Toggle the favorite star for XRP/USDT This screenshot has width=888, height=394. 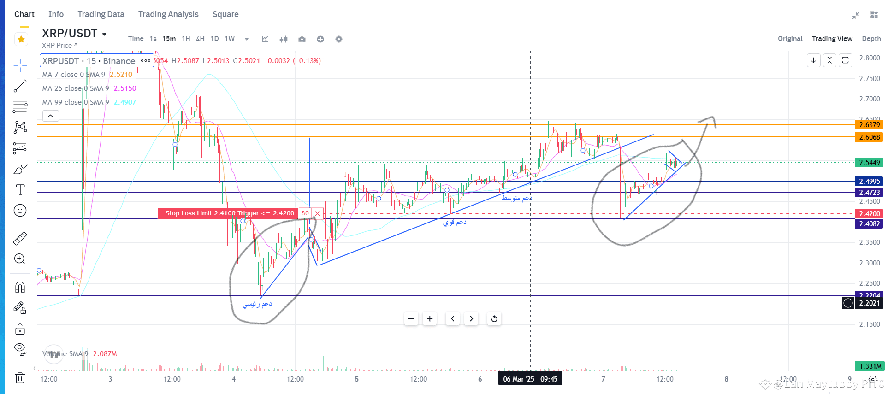(21, 39)
